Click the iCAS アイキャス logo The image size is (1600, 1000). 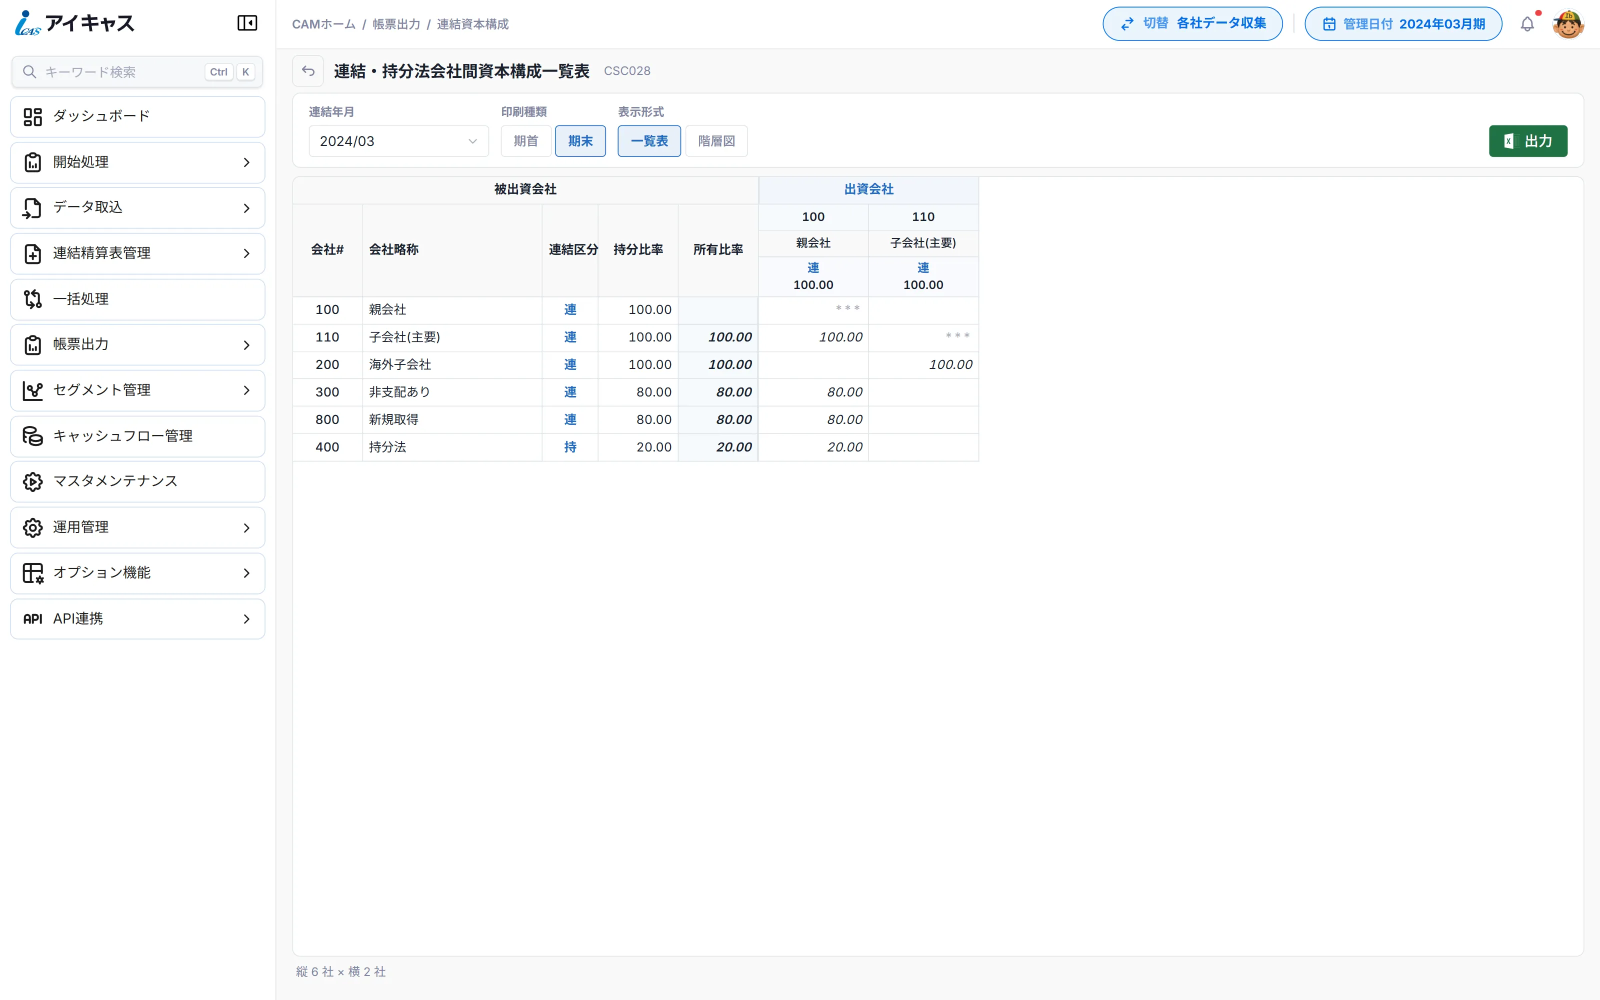pyautogui.click(x=74, y=23)
